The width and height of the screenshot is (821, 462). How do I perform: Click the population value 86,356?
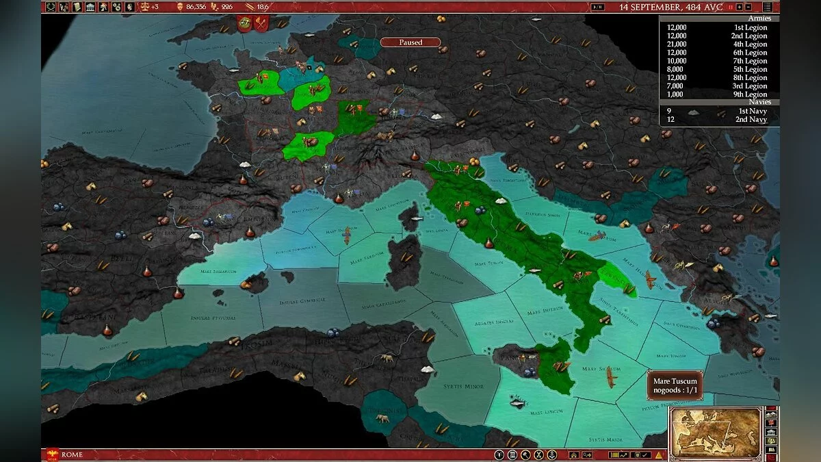pyautogui.click(x=198, y=7)
